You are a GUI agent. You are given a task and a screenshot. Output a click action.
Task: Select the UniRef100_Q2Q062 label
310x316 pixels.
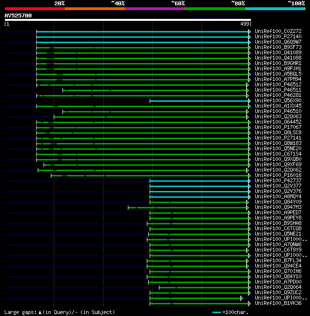click(278, 170)
